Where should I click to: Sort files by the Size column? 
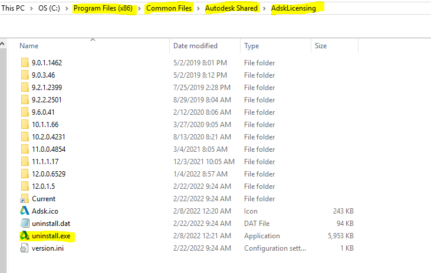click(321, 46)
